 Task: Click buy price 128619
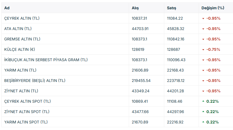point(138,49)
